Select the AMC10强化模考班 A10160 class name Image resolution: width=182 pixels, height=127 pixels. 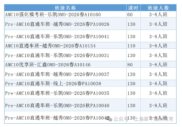point(53,15)
